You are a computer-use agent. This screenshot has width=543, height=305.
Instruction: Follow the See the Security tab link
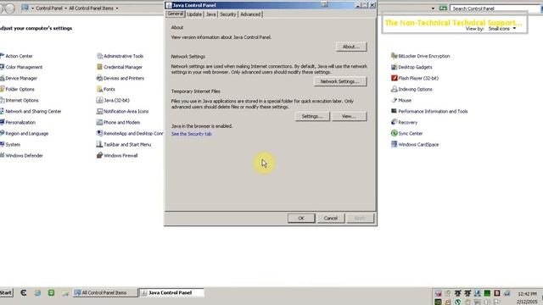click(192, 134)
